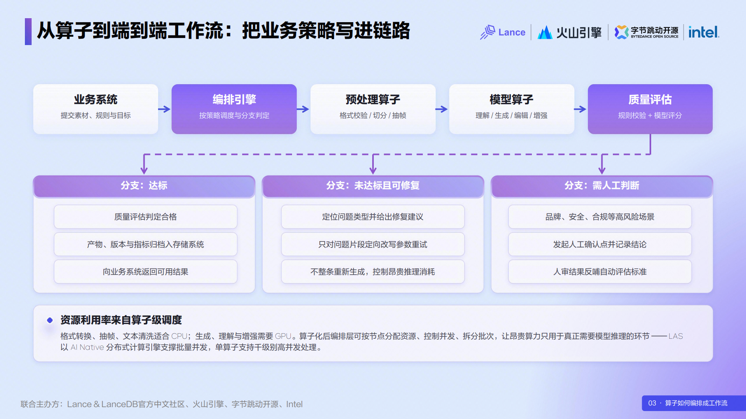Screen dimensions: 746x419
Task: Click the intel logo
Action: click(x=704, y=32)
